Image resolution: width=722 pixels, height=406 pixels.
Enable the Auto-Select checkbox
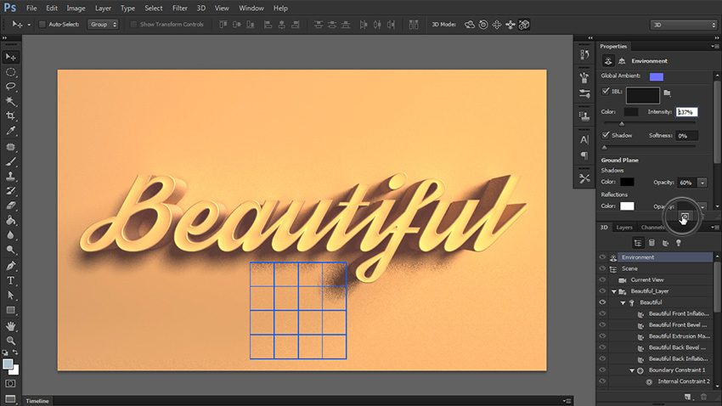(x=42, y=25)
